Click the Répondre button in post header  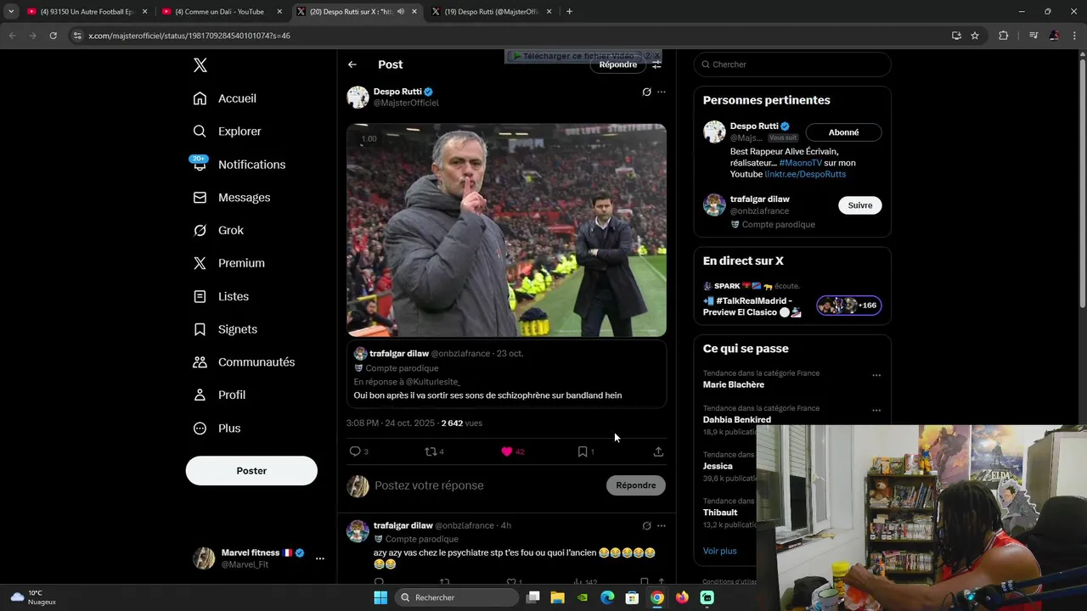tap(617, 64)
